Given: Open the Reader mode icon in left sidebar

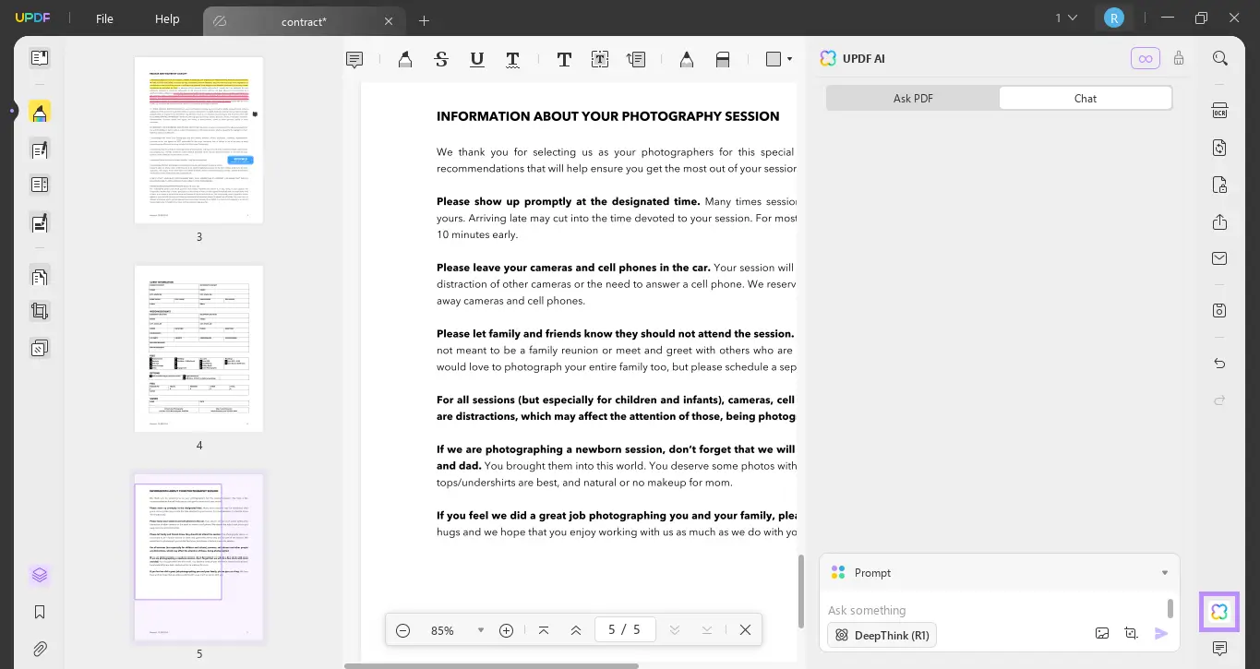Looking at the screenshot, I should coord(40,58).
